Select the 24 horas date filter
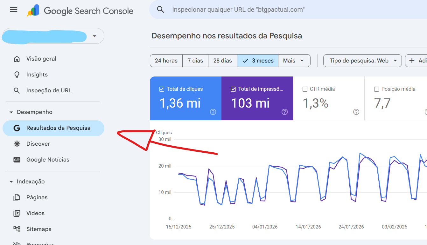 click(166, 60)
